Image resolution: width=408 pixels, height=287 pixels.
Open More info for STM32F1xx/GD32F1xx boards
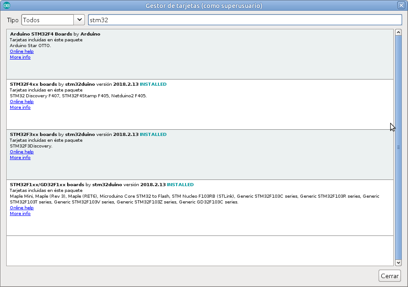20,214
